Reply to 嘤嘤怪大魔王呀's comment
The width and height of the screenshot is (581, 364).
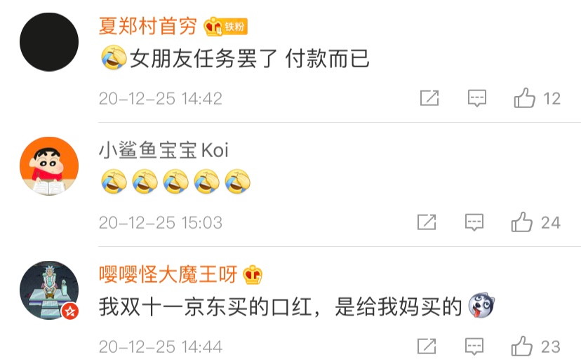tap(474, 346)
